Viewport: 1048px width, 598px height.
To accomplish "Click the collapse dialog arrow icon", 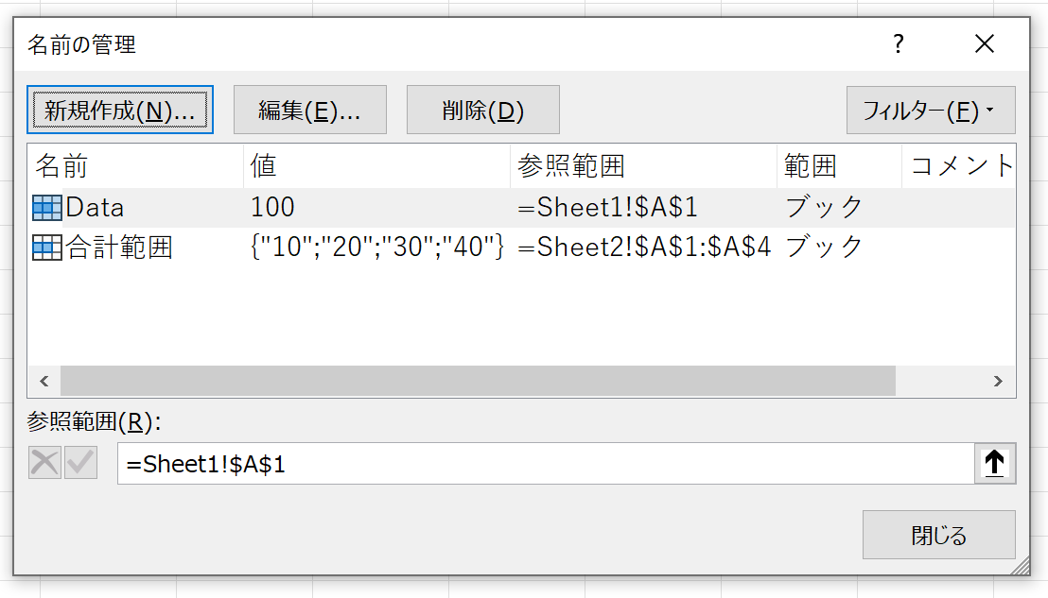I will click(994, 463).
